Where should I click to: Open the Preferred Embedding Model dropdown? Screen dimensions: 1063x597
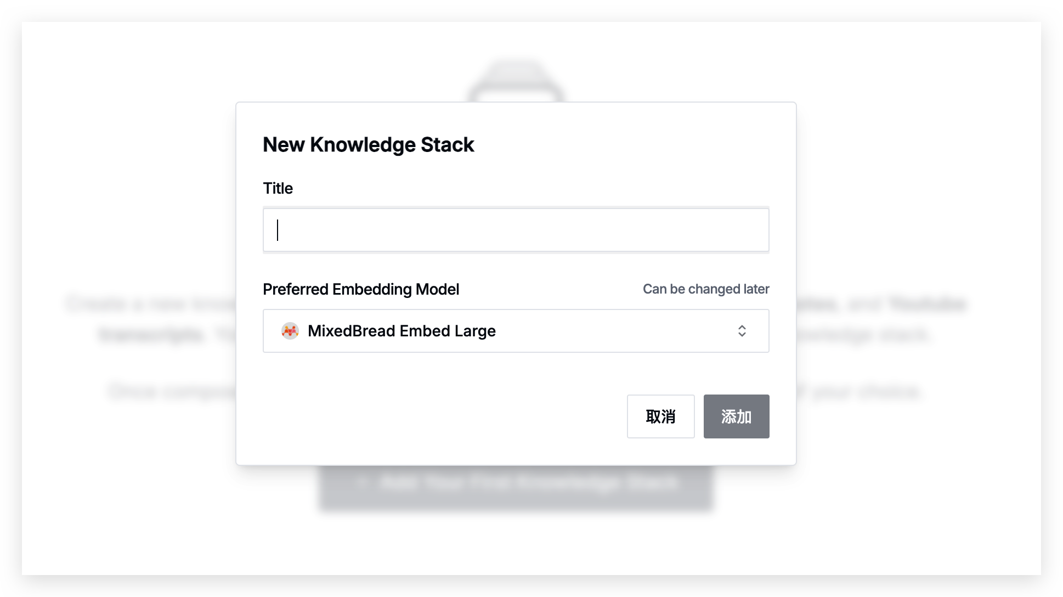[516, 331]
